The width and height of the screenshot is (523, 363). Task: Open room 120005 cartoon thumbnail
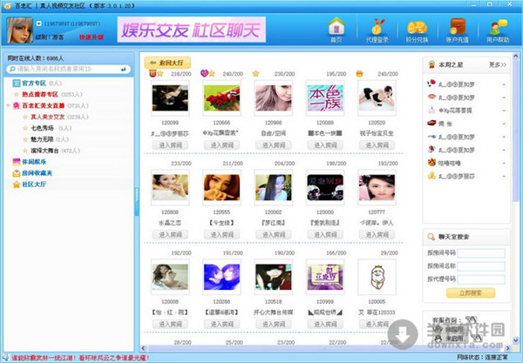point(377,277)
